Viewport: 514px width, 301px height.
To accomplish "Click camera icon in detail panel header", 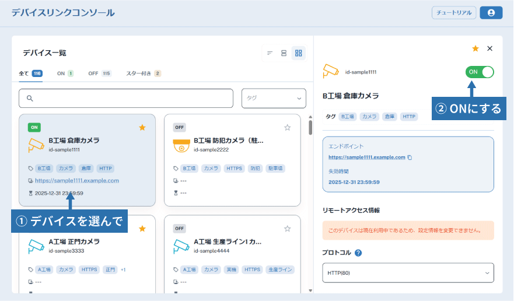I will click(x=331, y=71).
